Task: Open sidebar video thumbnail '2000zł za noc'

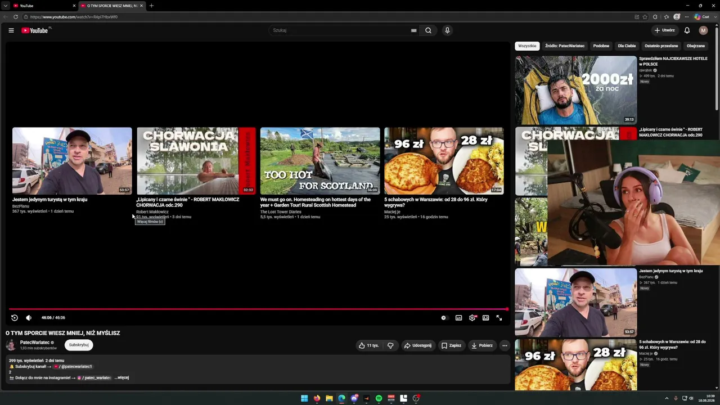Action: [x=575, y=90]
